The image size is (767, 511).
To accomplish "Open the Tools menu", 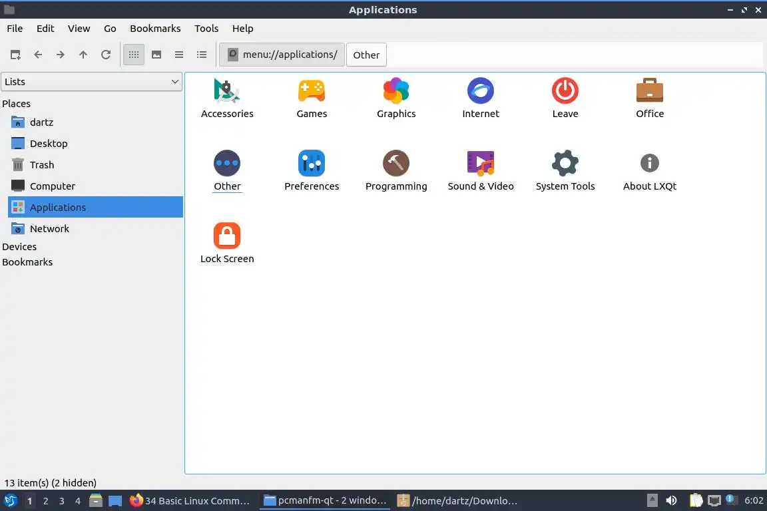I will (206, 29).
